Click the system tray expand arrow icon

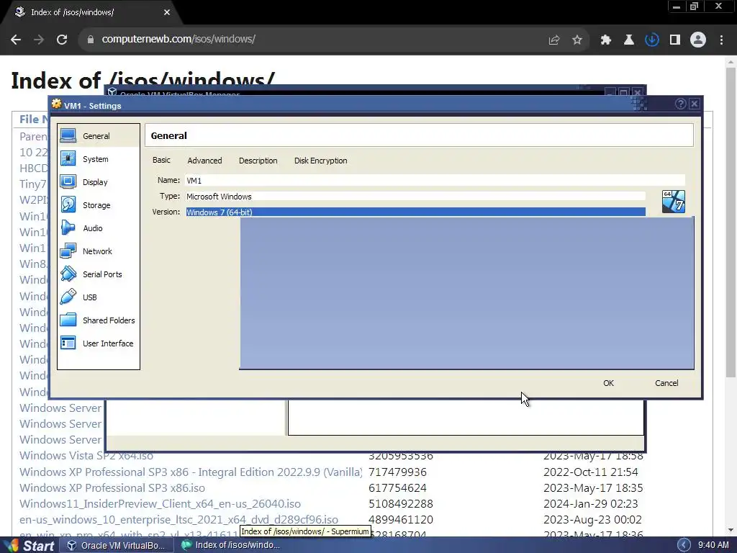pyautogui.click(x=684, y=545)
